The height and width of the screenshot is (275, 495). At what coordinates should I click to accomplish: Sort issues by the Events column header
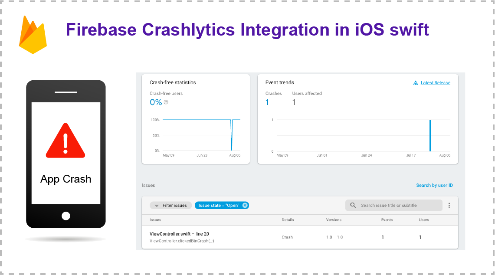(387, 220)
